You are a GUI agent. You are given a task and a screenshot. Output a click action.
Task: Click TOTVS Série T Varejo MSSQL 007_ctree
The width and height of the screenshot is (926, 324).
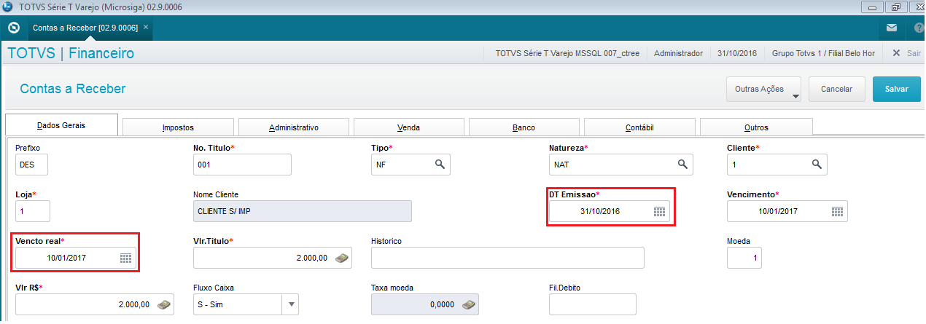pyautogui.click(x=567, y=53)
